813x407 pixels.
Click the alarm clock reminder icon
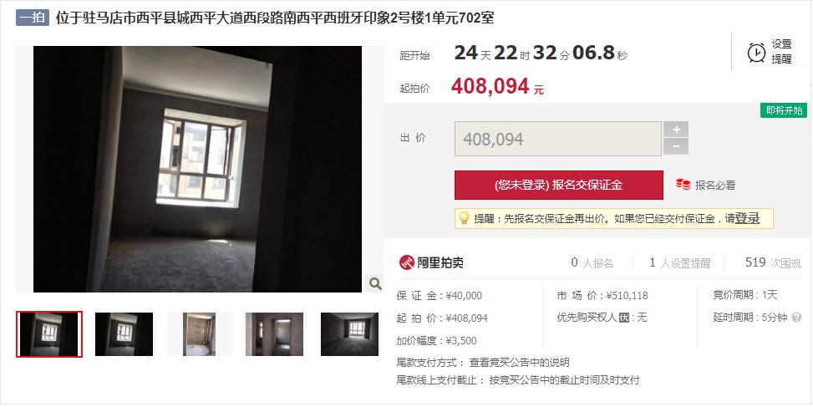pos(756,53)
